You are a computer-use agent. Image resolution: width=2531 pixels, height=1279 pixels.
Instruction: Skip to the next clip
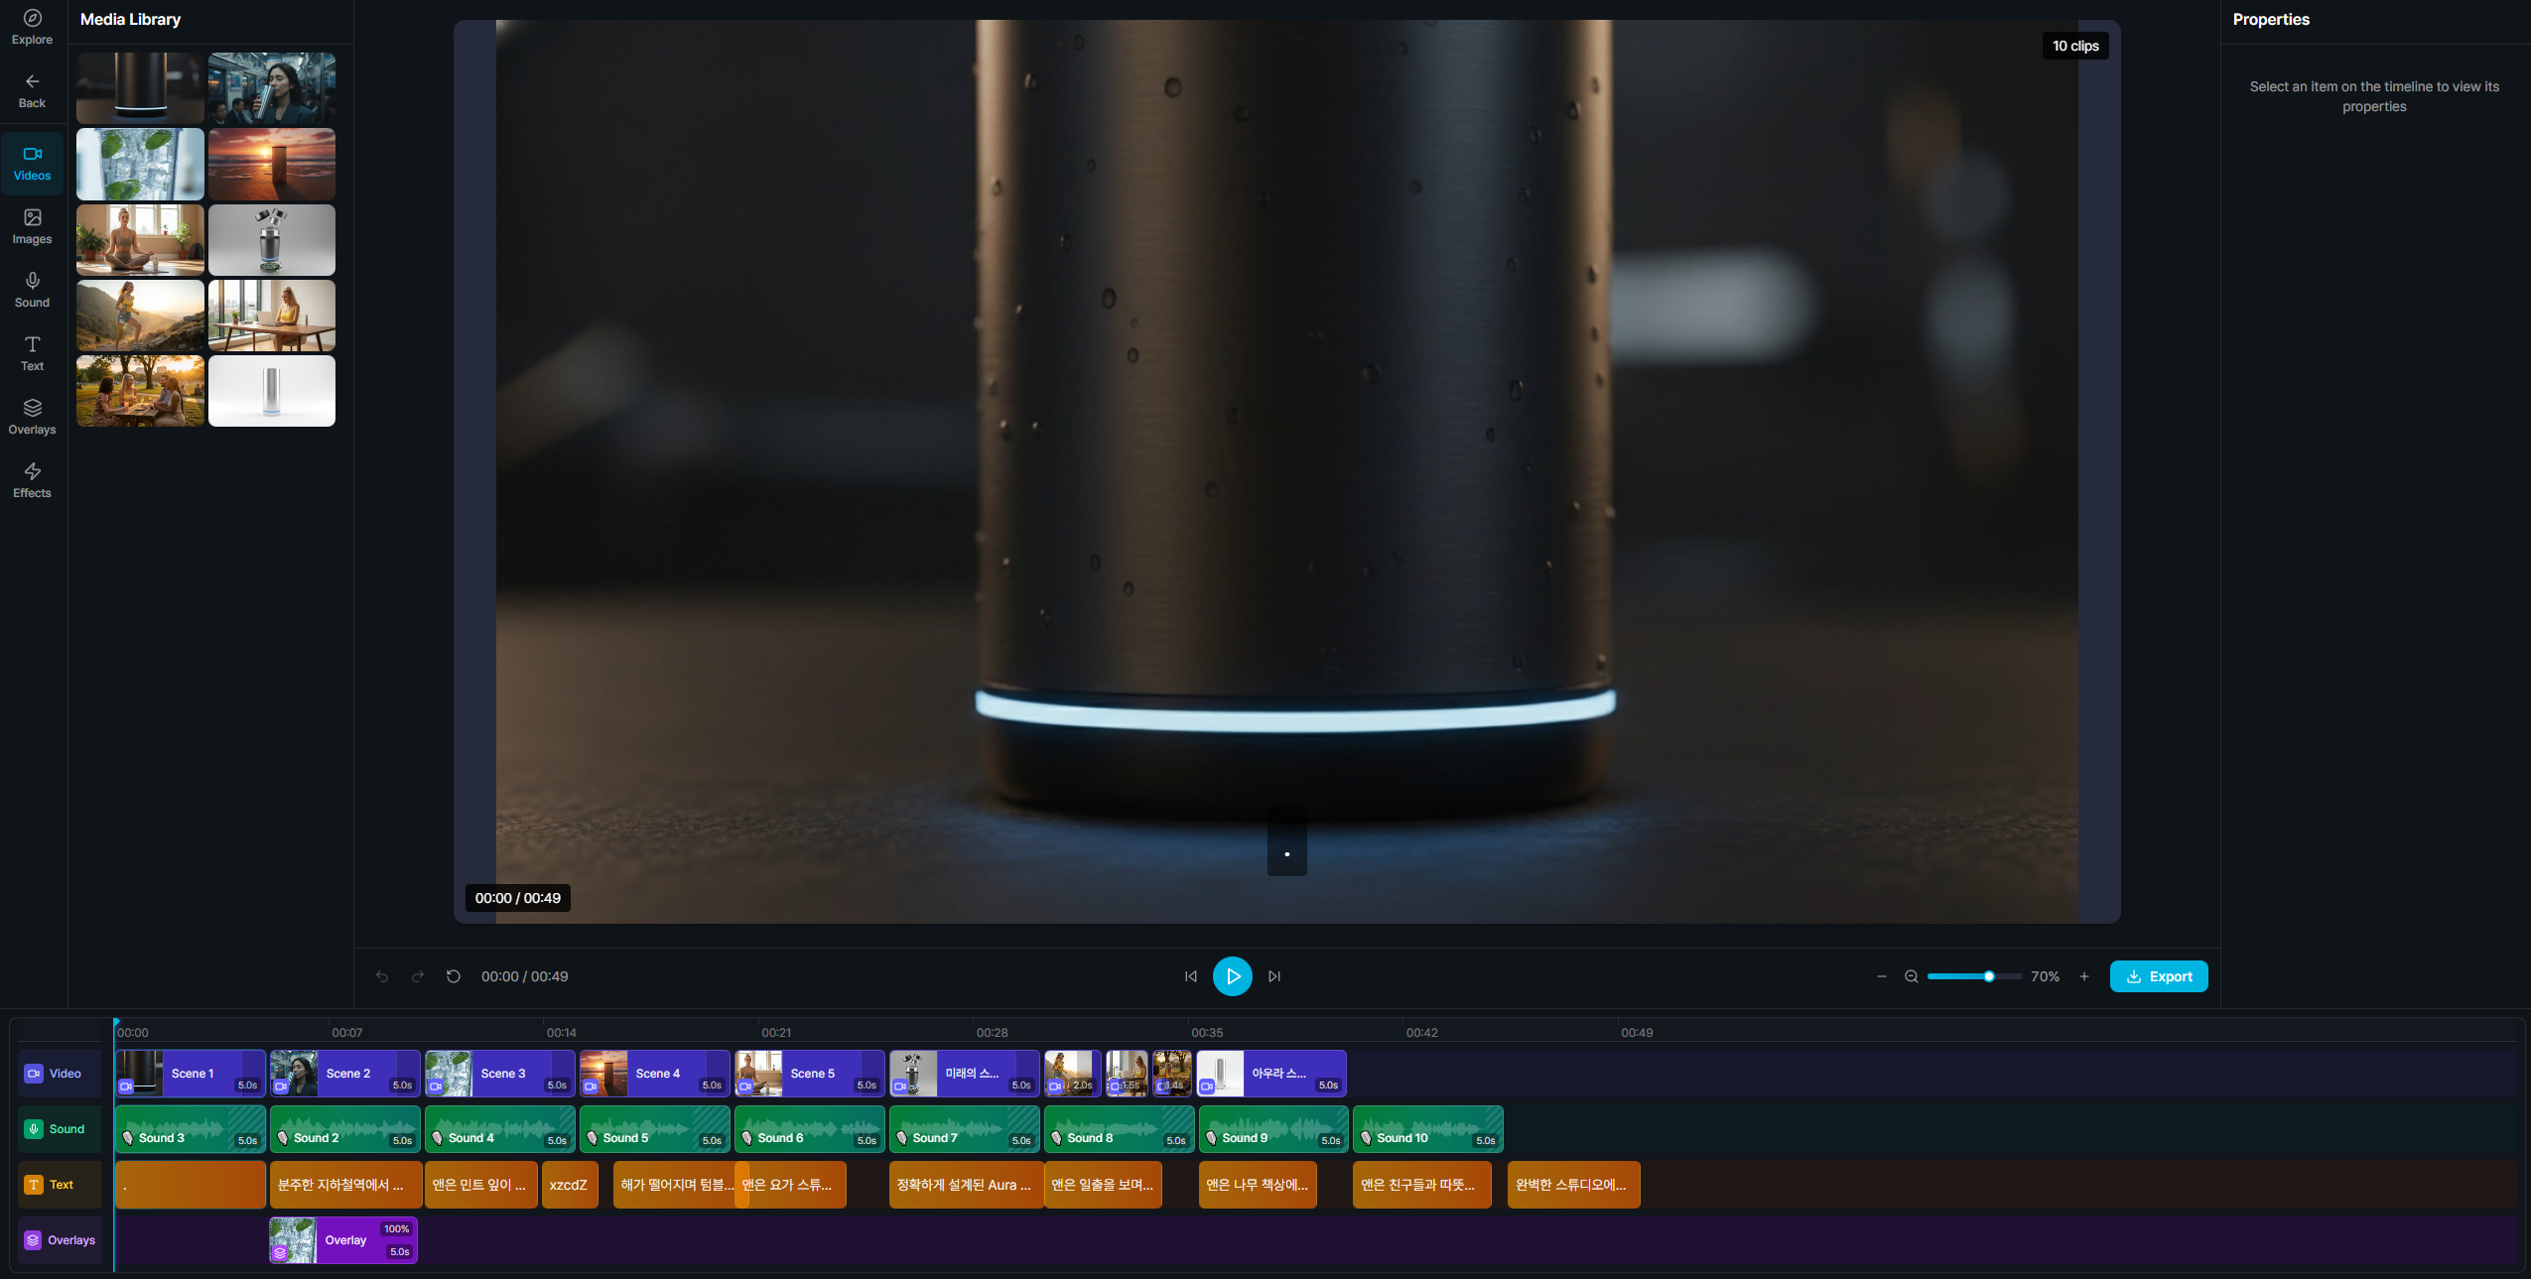1274,976
